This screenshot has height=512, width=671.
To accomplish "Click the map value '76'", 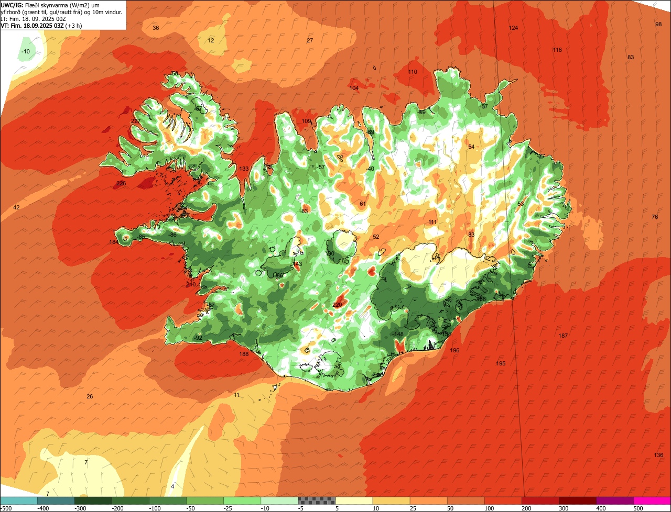I will [655, 217].
